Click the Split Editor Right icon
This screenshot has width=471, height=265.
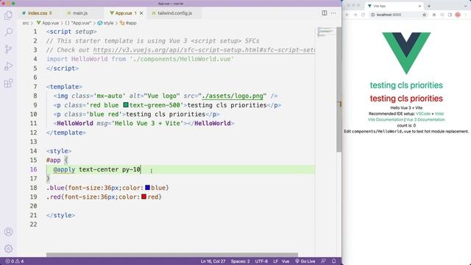(325, 13)
